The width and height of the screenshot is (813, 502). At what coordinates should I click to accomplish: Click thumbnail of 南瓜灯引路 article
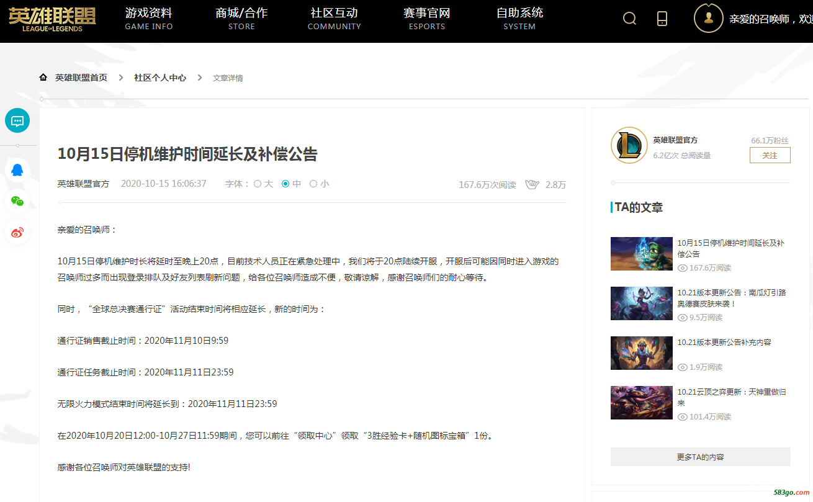[641, 303]
